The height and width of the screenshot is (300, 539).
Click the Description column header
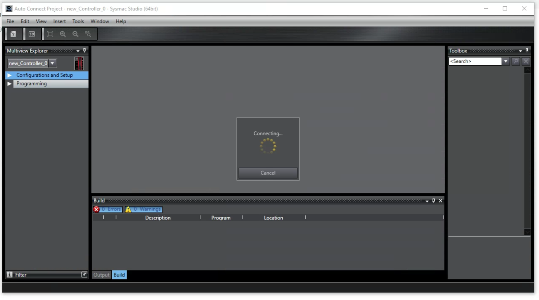[x=158, y=218]
